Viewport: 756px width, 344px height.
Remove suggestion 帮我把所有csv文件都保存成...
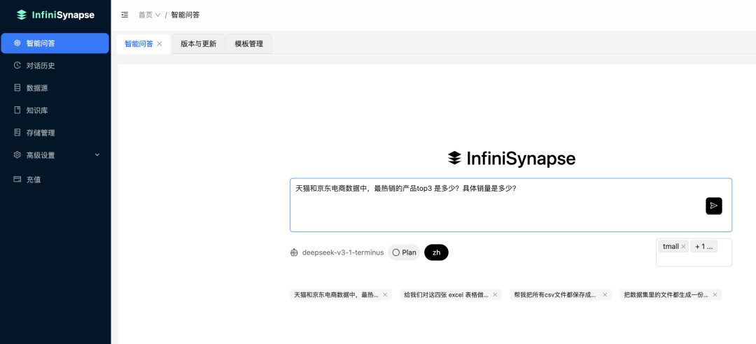(605, 295)
